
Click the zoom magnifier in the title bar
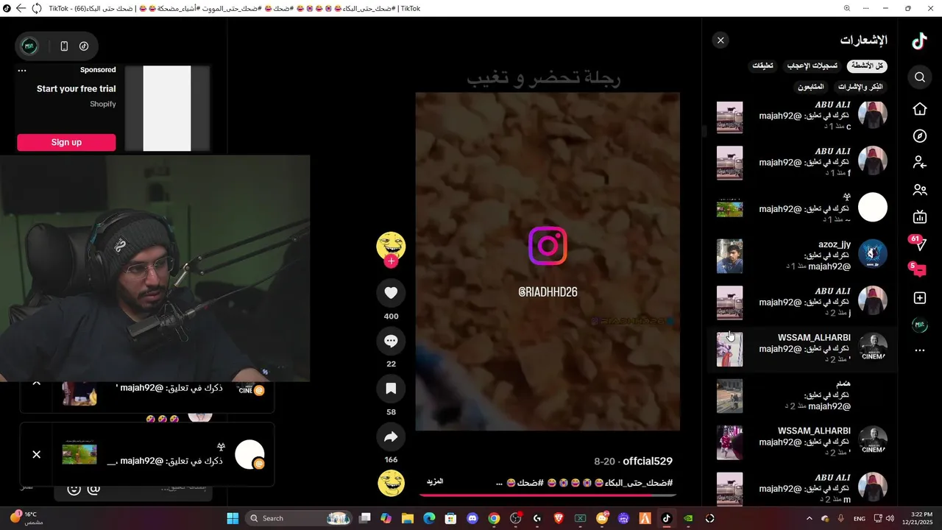[x=847, y=8]
